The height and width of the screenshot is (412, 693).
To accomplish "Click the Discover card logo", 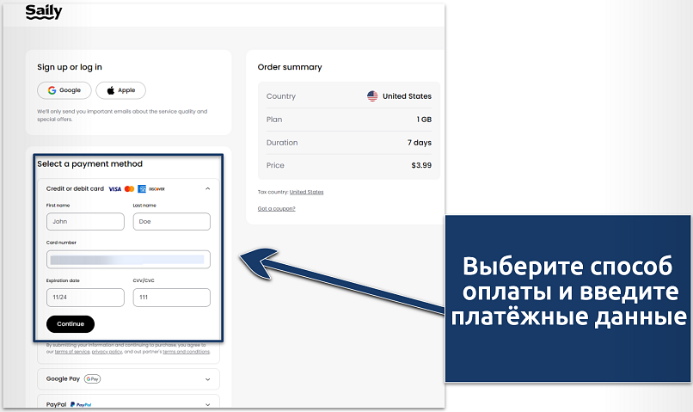I will pos(156,188).
